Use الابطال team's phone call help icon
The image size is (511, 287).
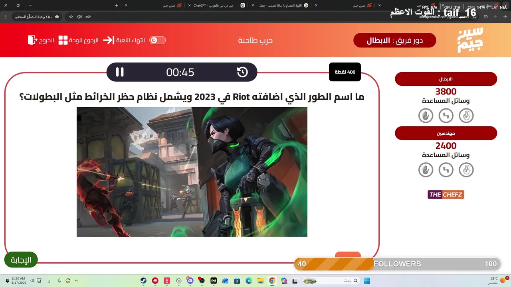coord(446,116)
